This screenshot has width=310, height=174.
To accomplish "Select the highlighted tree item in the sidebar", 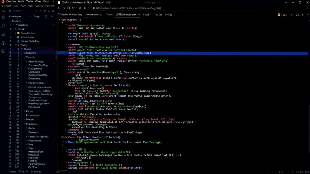I will coord(31,53).
